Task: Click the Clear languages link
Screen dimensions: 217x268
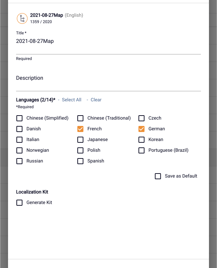Action: pyautogui.click(x=96, y=99)
